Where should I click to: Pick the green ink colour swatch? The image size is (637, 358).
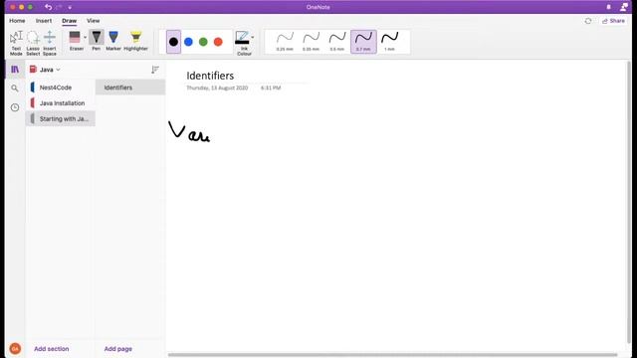[x=203, y=42]
